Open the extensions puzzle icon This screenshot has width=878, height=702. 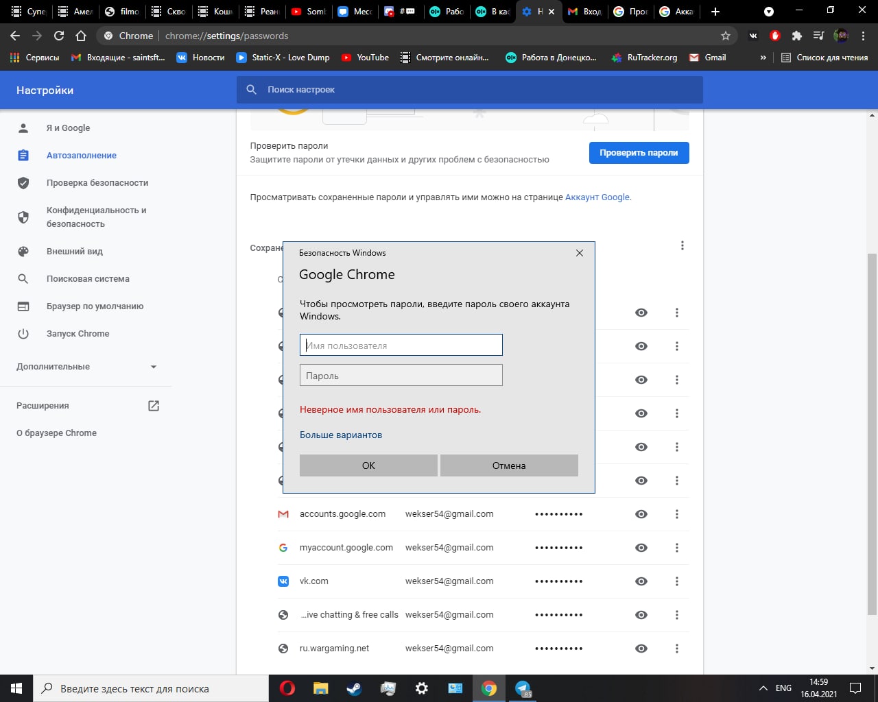pos(796,36)
